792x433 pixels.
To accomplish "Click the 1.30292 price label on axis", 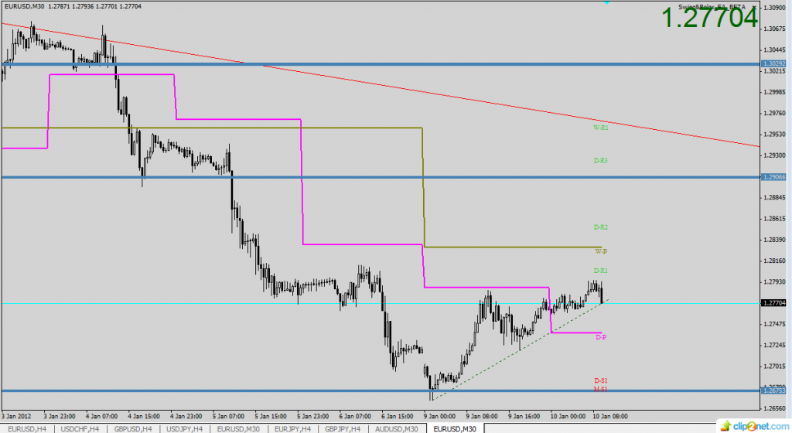I will pos(774,63).
